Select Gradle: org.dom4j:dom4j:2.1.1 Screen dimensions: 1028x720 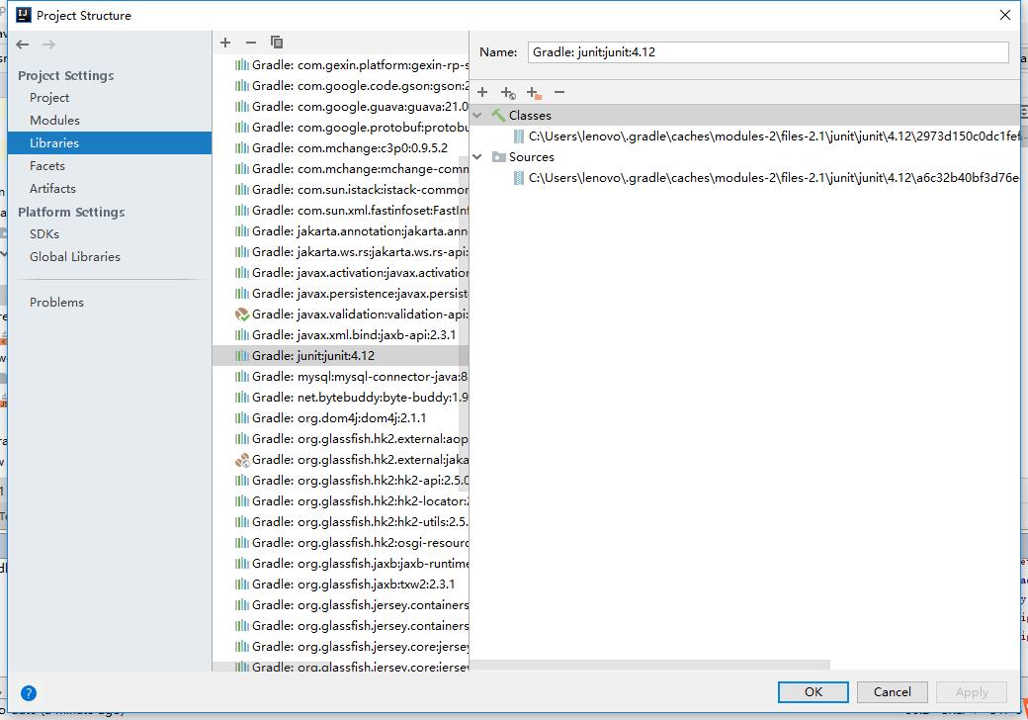330,418
